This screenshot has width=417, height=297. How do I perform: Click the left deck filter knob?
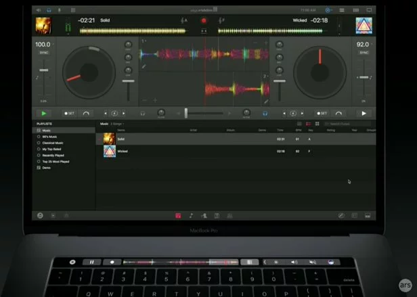[161, 112]
